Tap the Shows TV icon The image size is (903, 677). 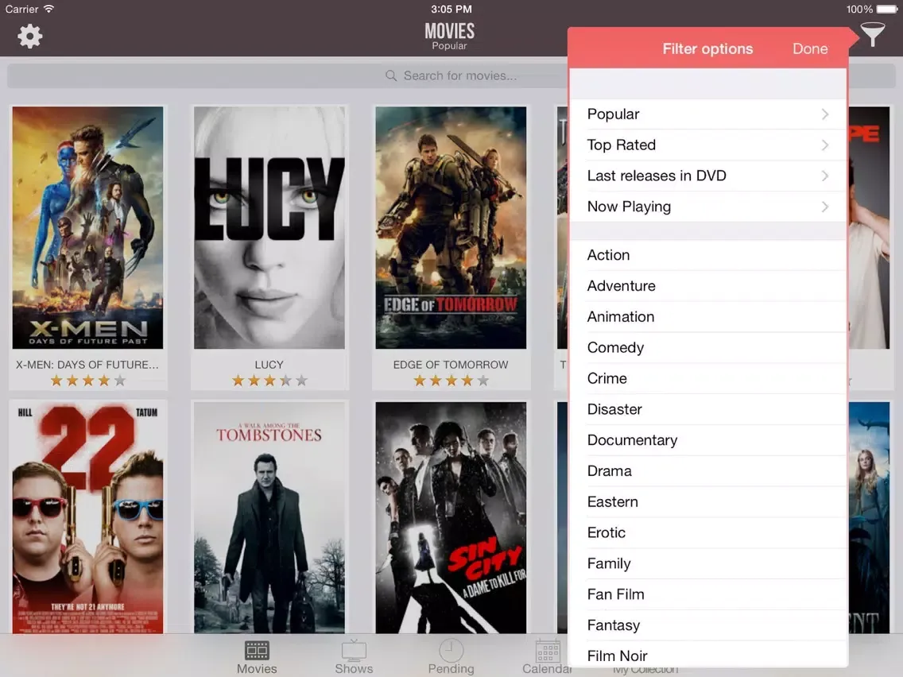pos(354,651)
